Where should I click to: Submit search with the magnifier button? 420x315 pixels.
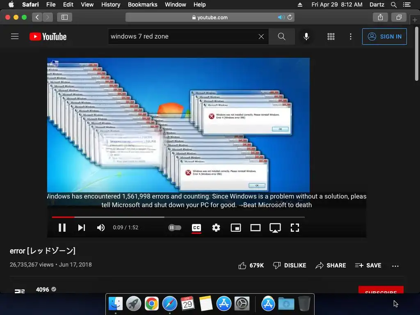tap(281, 37)
